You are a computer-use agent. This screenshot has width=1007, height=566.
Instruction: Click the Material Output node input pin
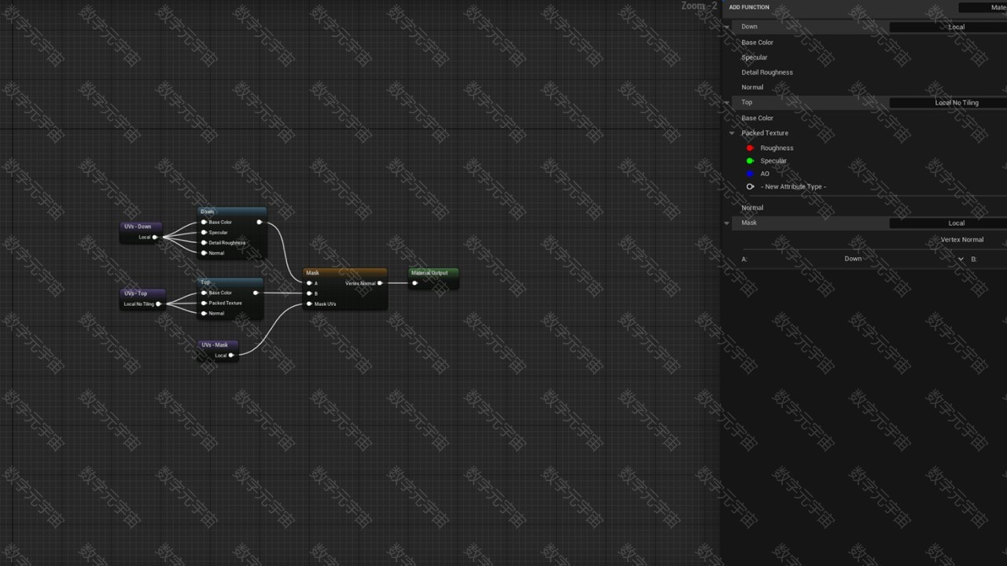click(415, 283)
